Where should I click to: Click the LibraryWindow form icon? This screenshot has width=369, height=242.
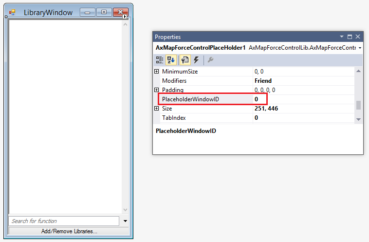tap(12, 12)
